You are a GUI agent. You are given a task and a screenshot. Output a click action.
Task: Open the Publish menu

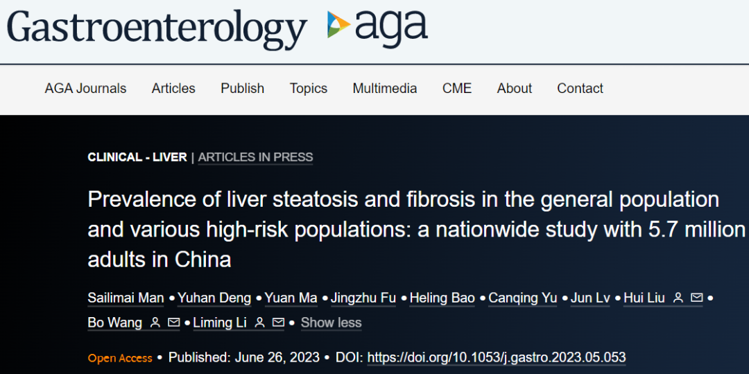coord(242,89)
